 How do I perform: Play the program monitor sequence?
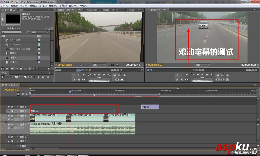coord(202,75)
